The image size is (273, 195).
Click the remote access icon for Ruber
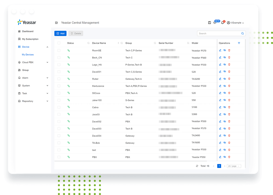224,79
